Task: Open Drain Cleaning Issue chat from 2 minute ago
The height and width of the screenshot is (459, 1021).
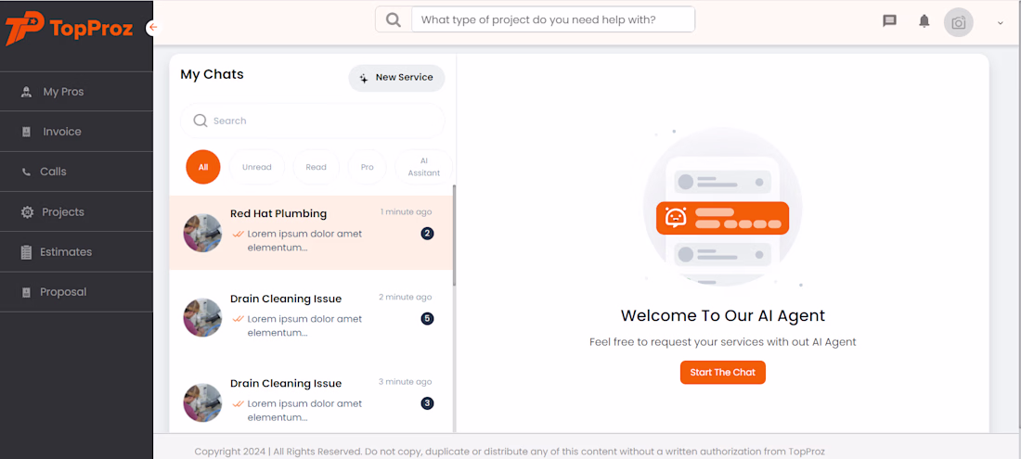Action: click(311, 317)
